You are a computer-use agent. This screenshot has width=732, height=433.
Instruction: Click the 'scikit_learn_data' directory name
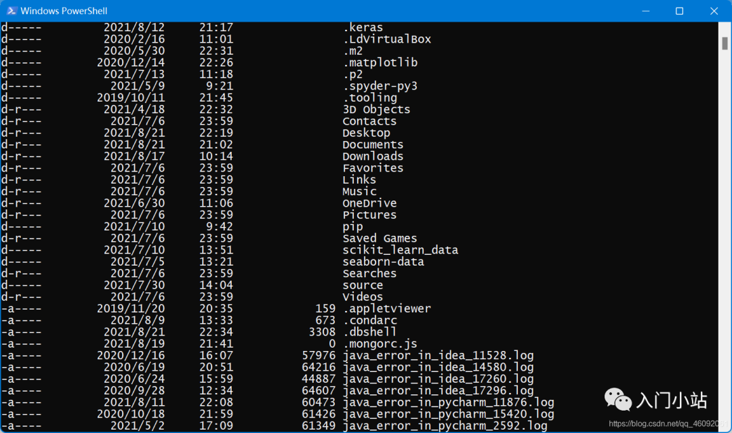click(x=401, y=250)
